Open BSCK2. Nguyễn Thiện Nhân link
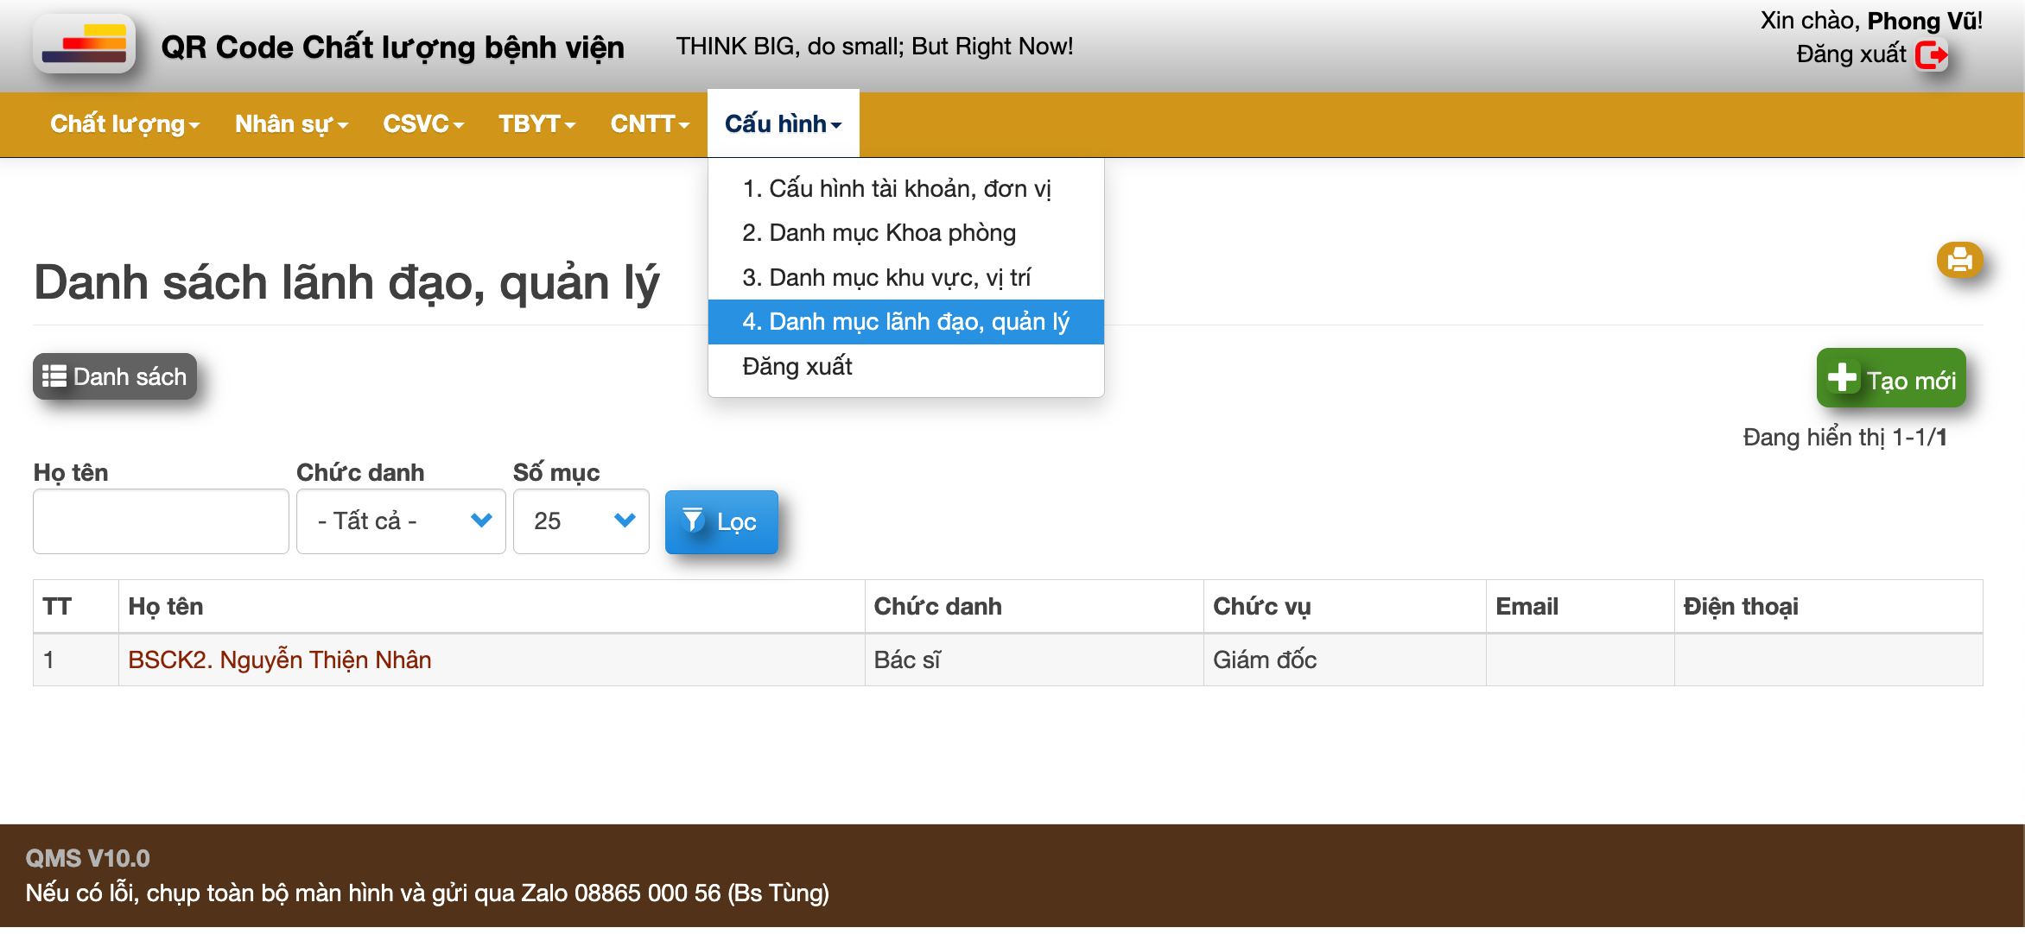The width and height of the screenshot is (2025, 934). pos(279,660)
